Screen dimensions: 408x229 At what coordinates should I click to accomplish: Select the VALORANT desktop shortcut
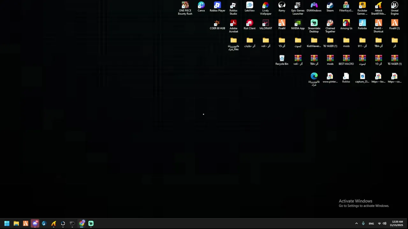pos(266,25)
